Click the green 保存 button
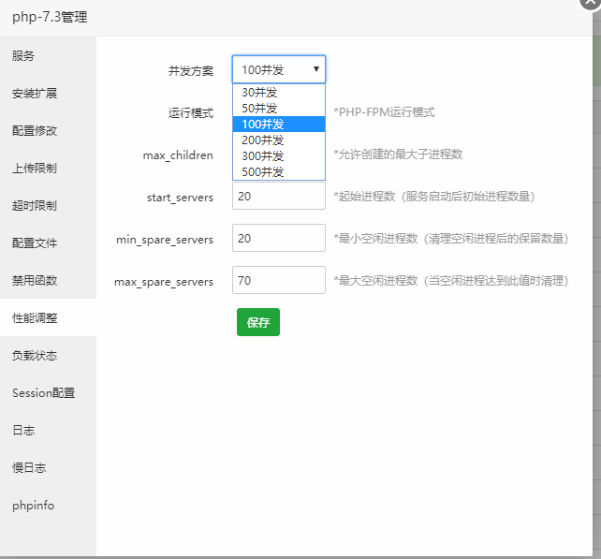 coord(257,322)
